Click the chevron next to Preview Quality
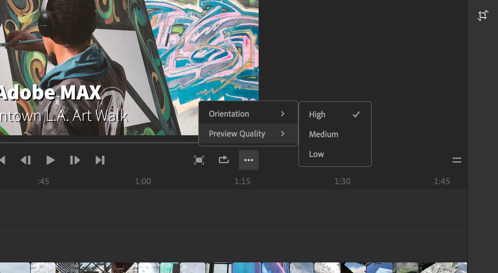 point(283,134)
